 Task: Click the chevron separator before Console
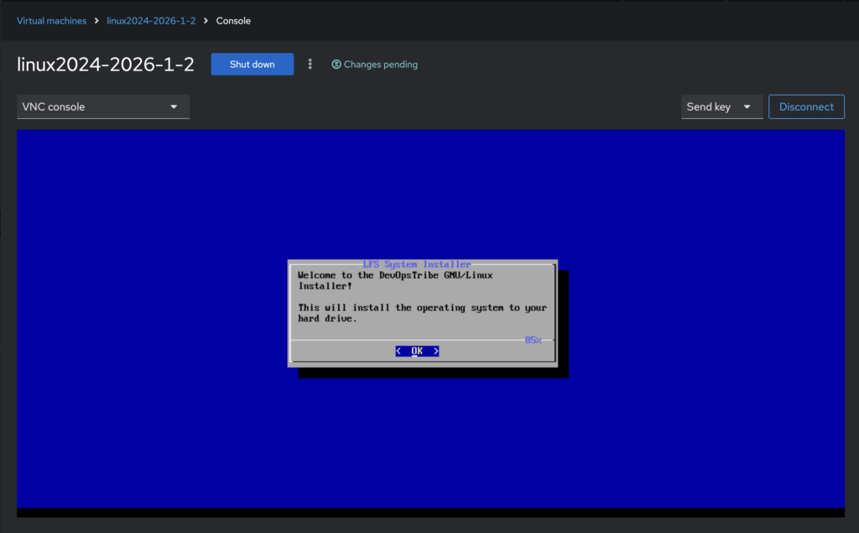tap(206, 21)
